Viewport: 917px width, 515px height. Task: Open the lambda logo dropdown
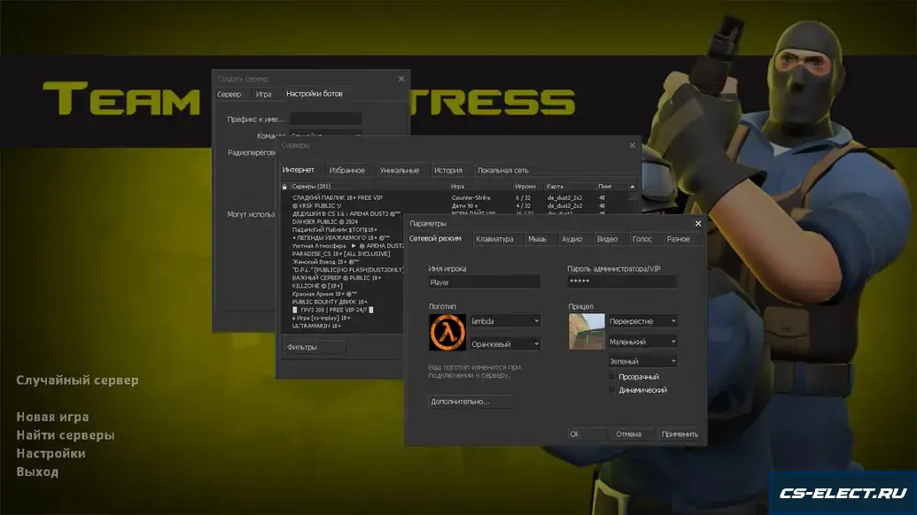click(x=505, y=321)
